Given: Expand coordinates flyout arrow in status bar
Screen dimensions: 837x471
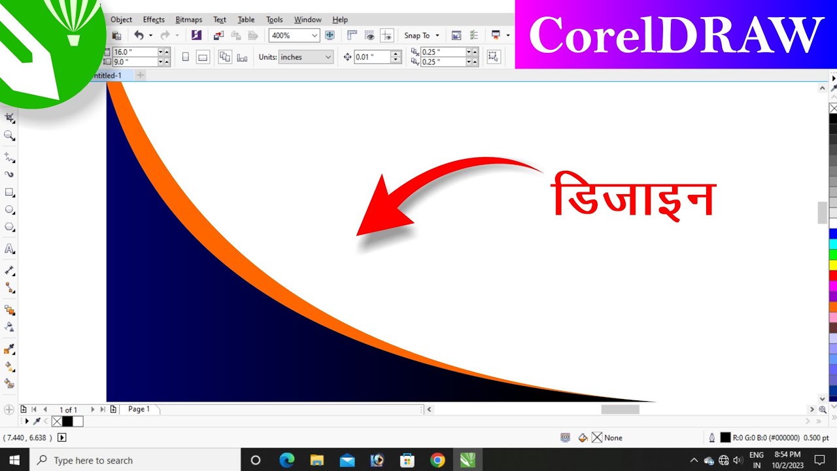Looking at the screenshot, I should coord(62,438).
